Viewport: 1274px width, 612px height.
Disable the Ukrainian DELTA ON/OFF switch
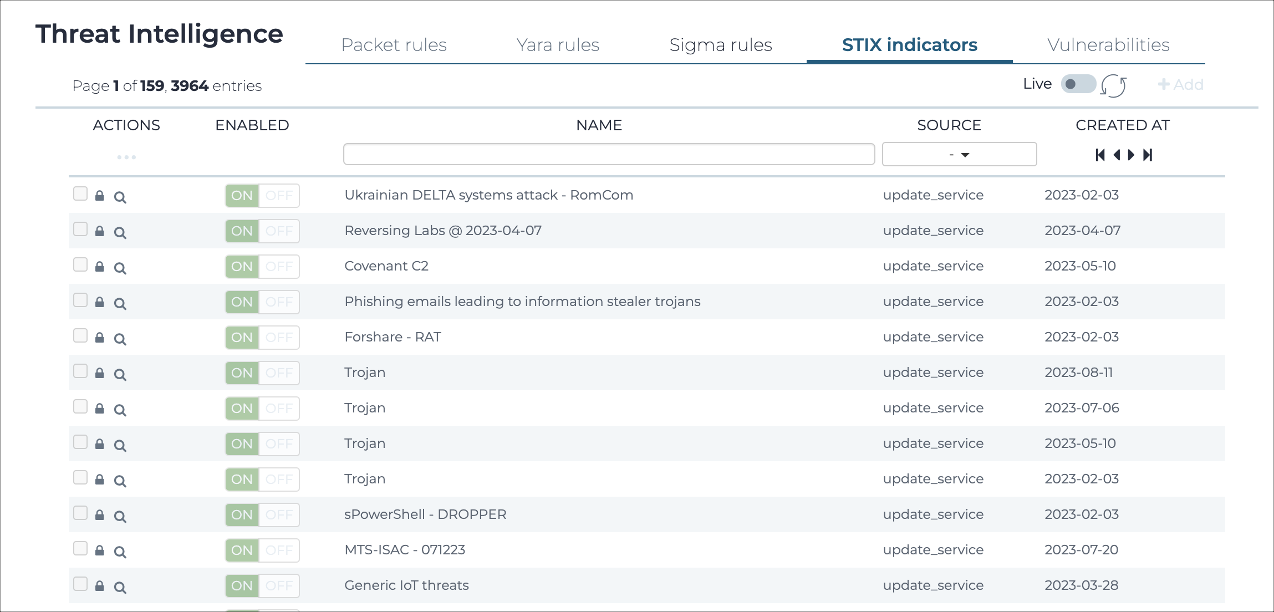click(262, 196)
